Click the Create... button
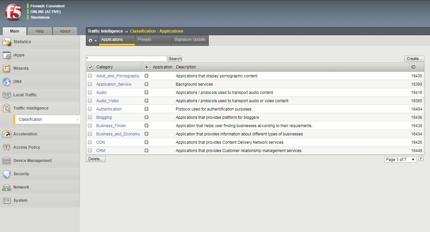430x232 pixels. pyautogui.click(x=414, y=59)
